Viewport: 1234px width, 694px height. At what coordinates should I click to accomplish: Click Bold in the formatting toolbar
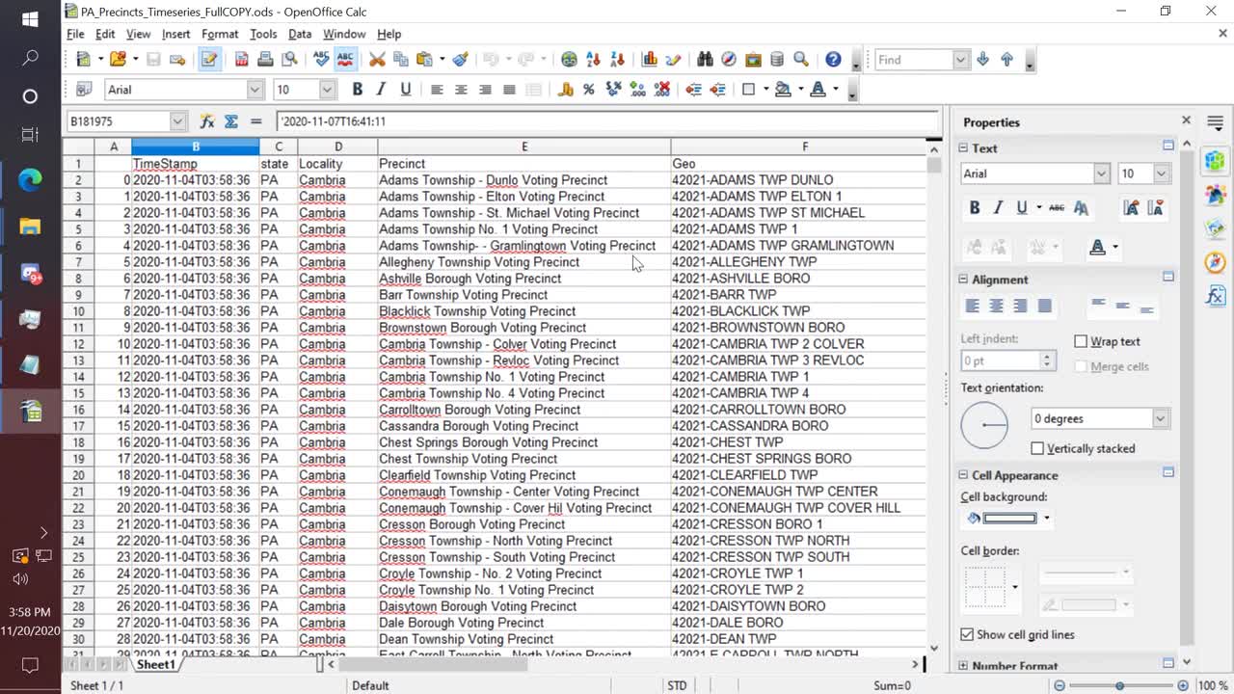(357, 90)
